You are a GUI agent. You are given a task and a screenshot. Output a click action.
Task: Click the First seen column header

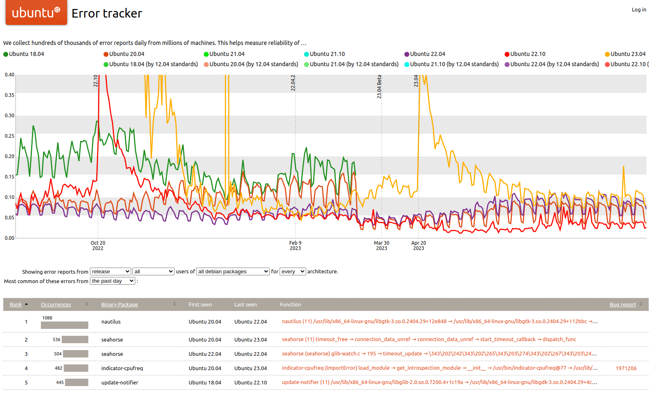coord(200,305)
